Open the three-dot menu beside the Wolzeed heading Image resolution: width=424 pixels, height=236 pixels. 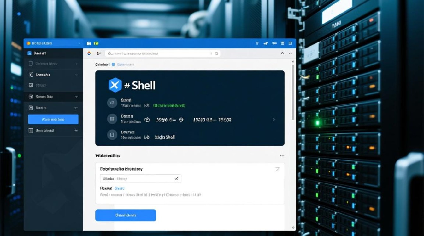coord(282,156)
